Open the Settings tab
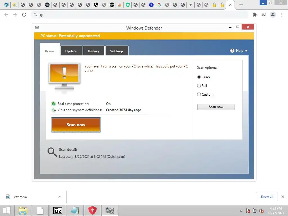Image resolution: width=288 pixels, height=216 pixels. [x=117, y=51]
